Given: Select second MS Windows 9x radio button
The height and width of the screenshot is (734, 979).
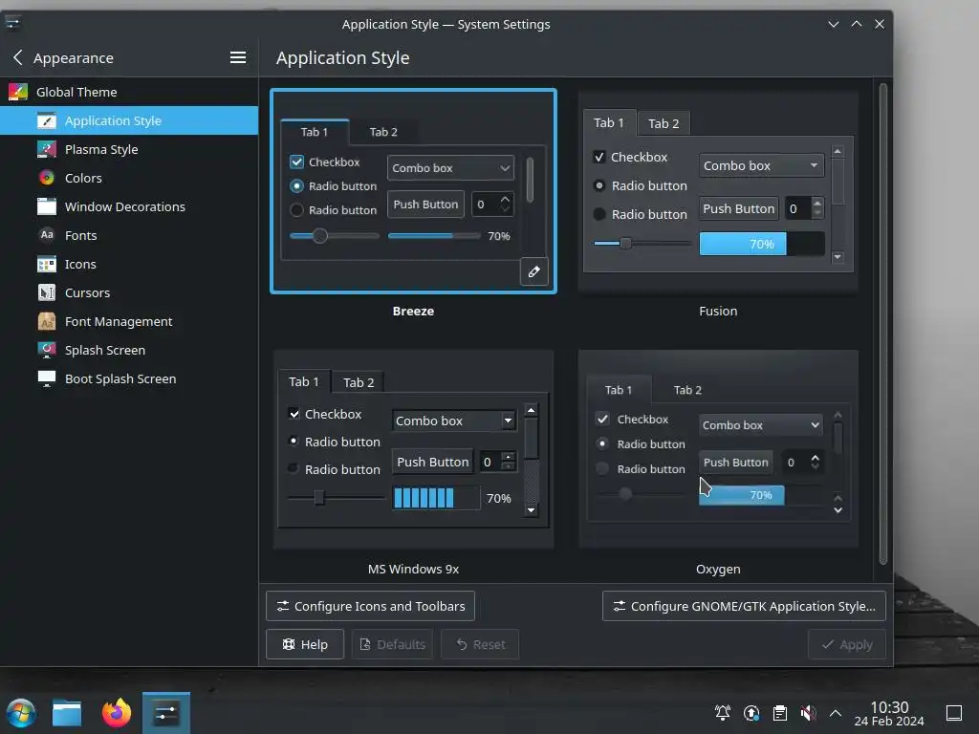Looking at the screenshot, I should 293,468.
